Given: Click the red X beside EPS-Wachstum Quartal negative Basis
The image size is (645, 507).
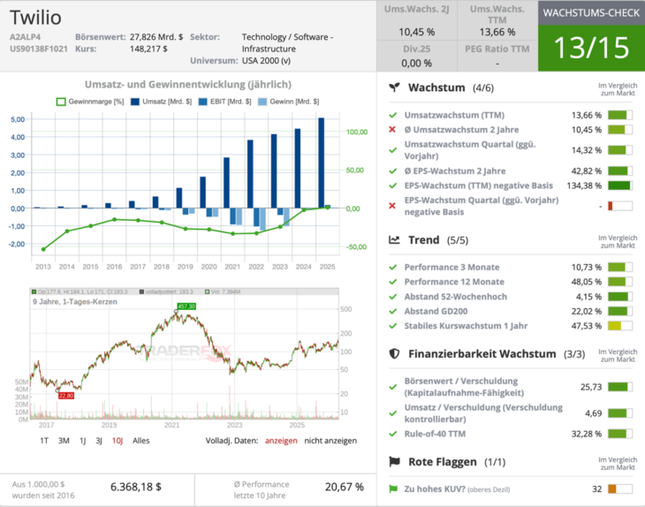Looking at the screenshot, I should coord(392,206).
